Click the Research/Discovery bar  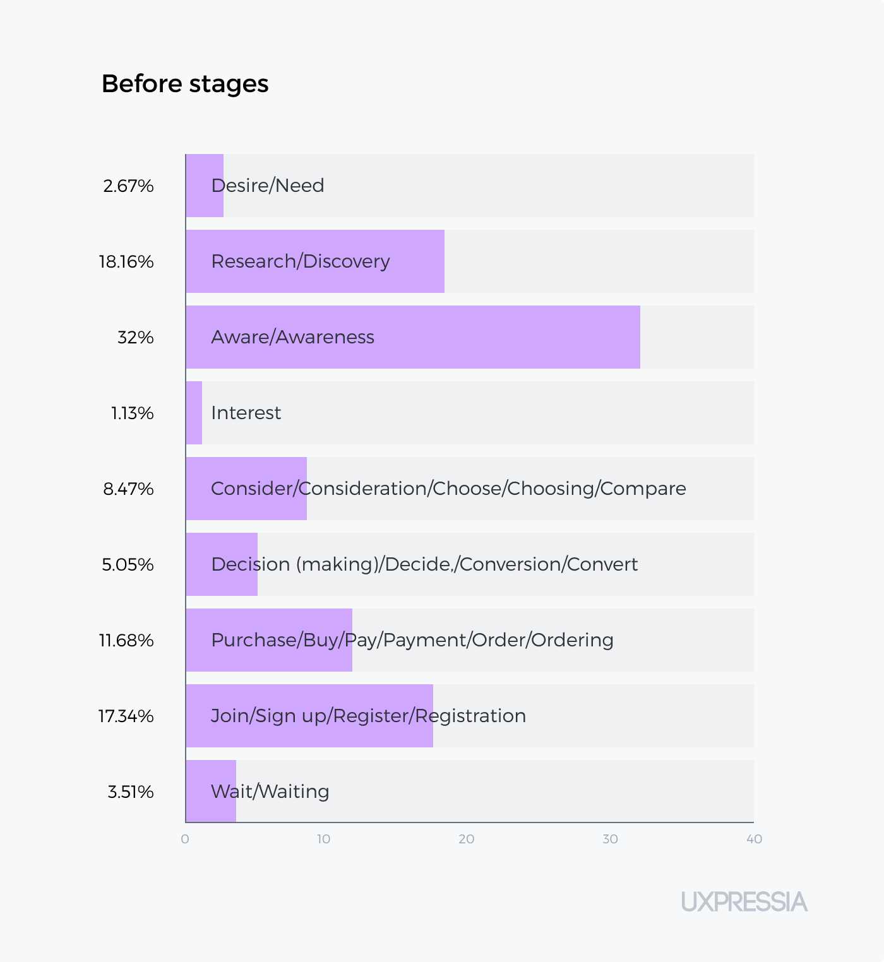pyautogui.click(x=315, y=261)
